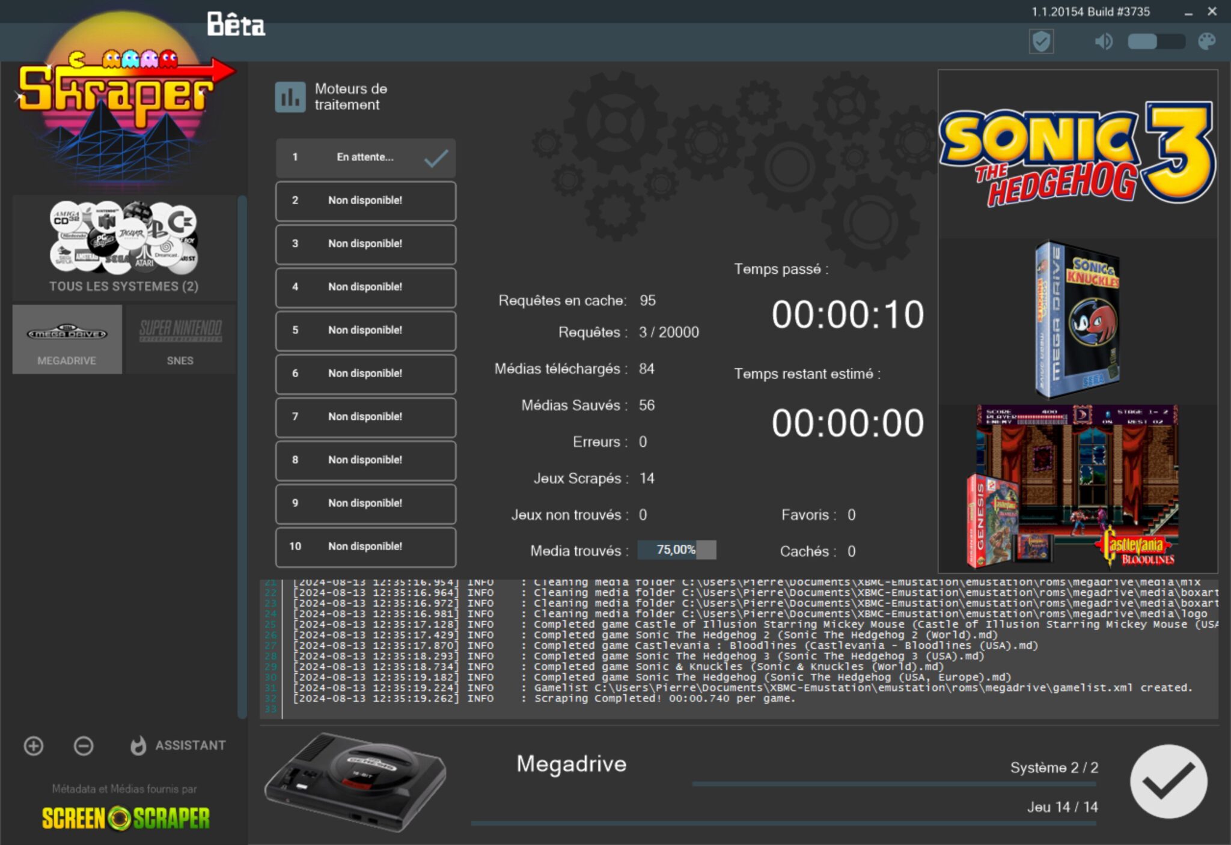This screenshot has width=1231, height=845.
Task: Click the speaker sound icon
Action: 1104,41
